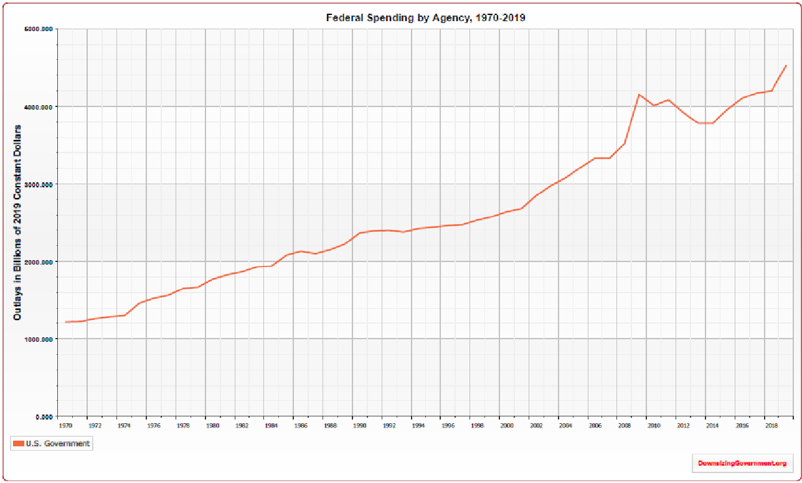Image resolution: width=802 pixels, height=483 pixels.
Task: Select the 1970 label on the x-axis
Action: point(65,426)
